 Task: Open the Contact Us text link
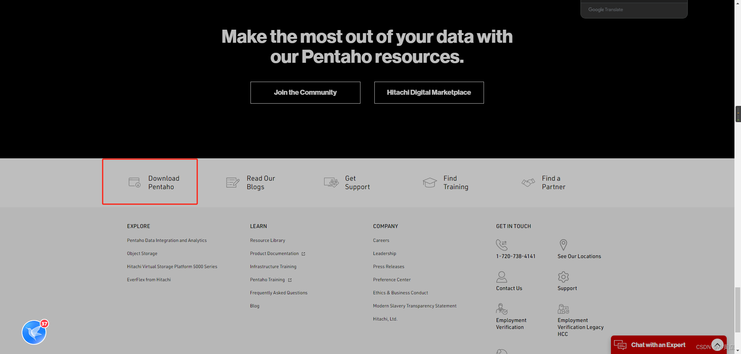509,288
